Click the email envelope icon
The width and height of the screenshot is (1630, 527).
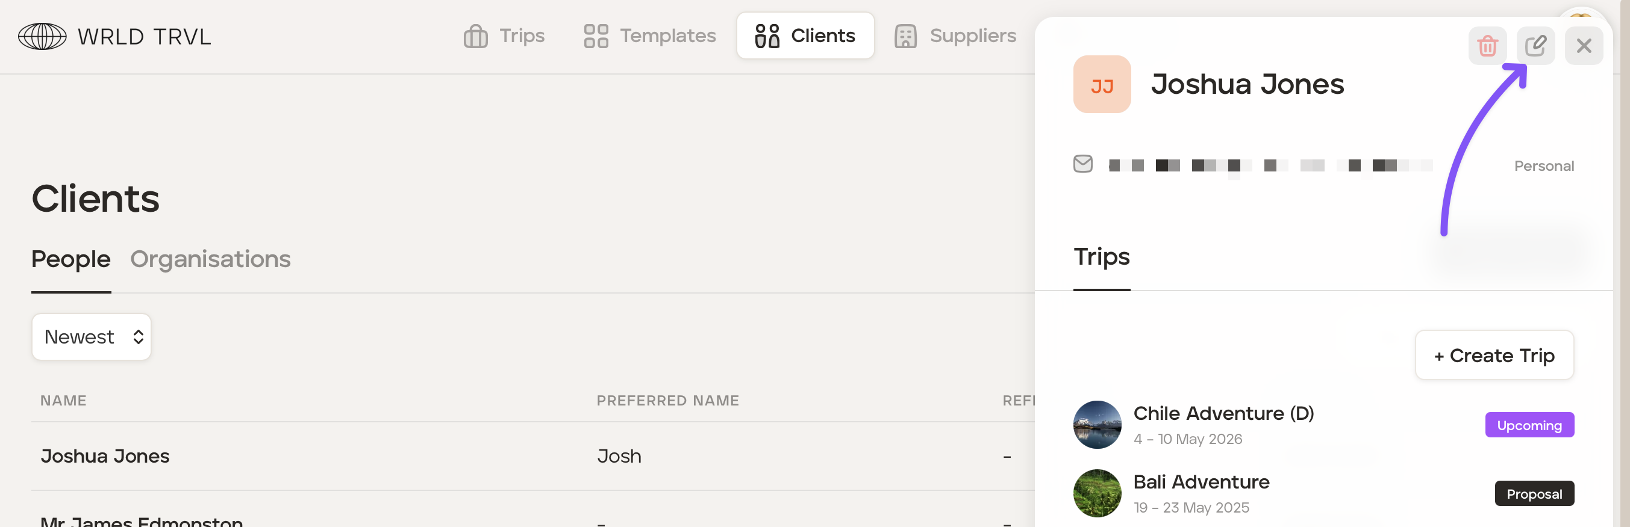pyautogui.click(x=1082, y=164)
